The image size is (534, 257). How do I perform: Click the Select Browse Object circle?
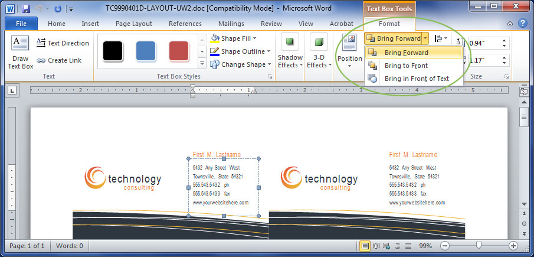click(x=524, y=224)
